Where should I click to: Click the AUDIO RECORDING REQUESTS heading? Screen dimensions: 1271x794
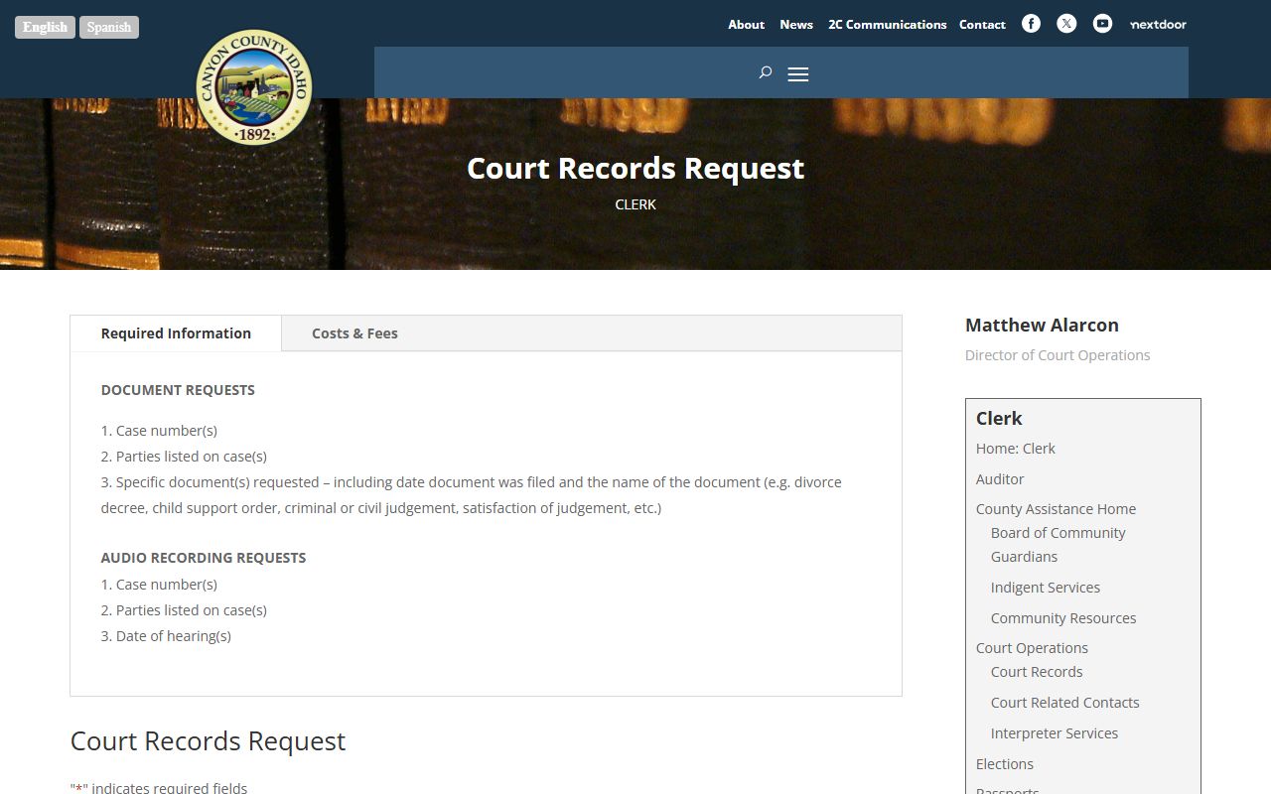204,558
